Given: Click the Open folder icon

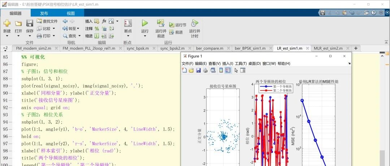Looking at the screenshot, I should click(x=18, y=23).
